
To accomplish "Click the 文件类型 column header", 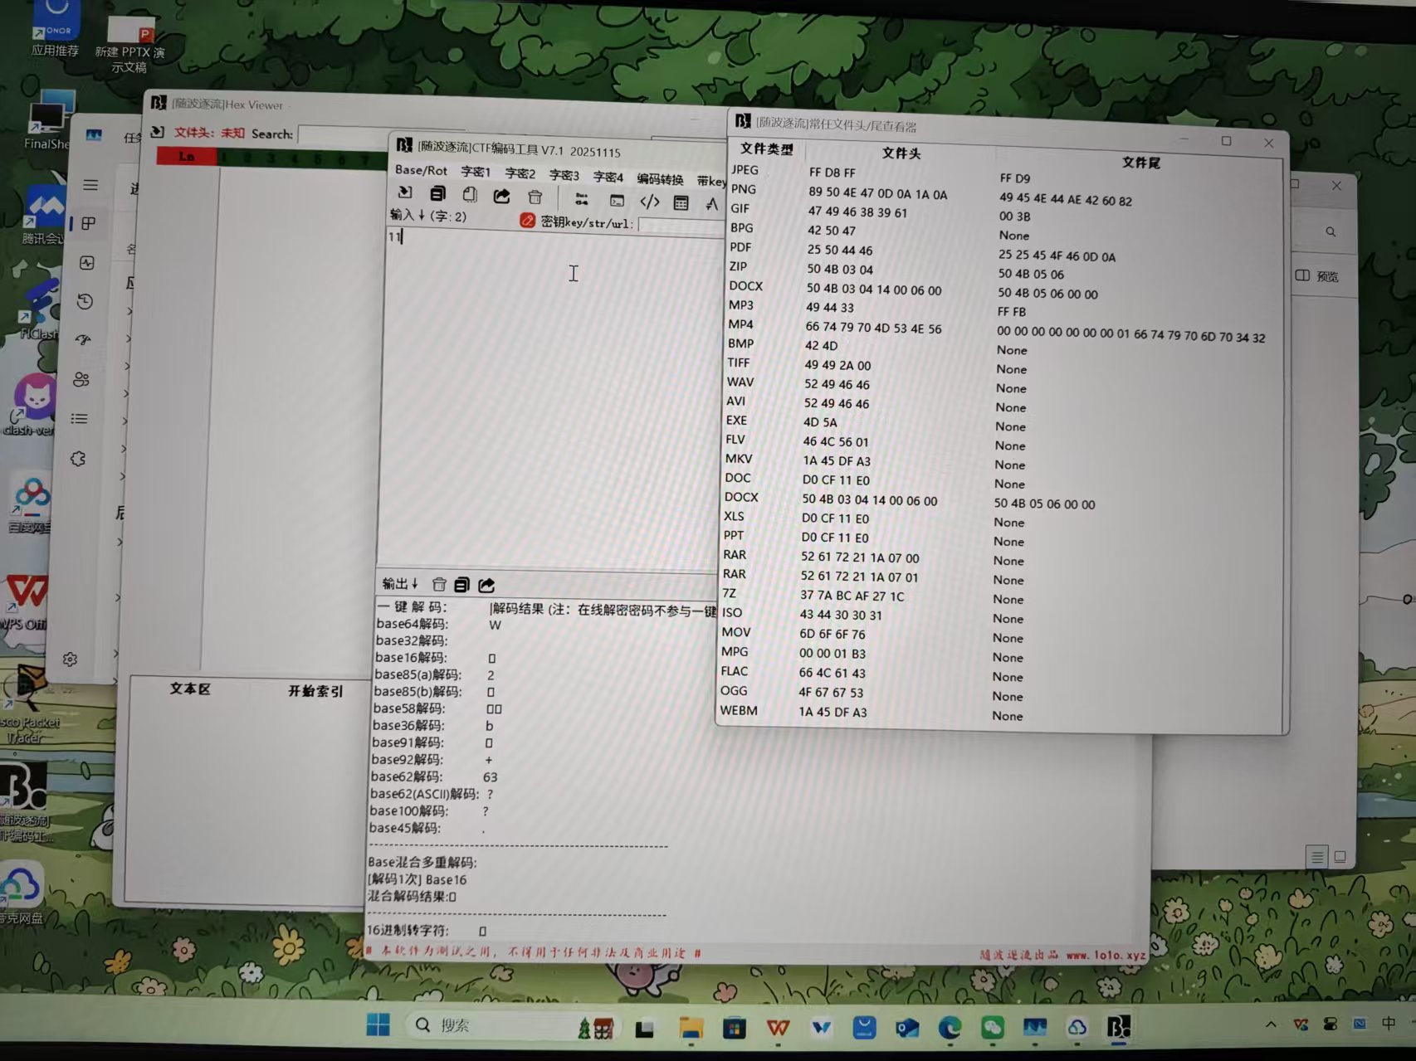I will pyautogui.click(x=766, y=149).
